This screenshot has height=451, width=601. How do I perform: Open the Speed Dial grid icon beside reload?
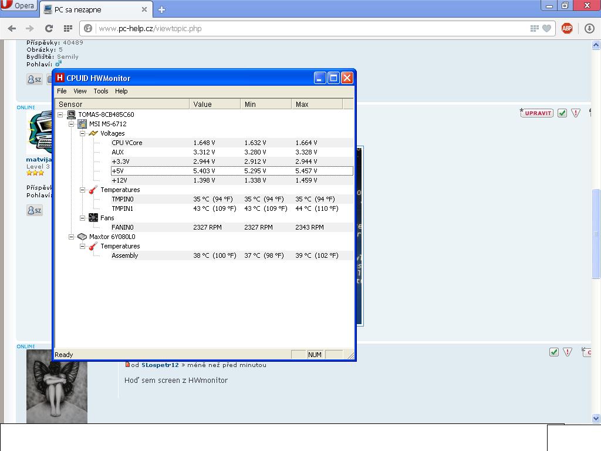coord(68,28)
